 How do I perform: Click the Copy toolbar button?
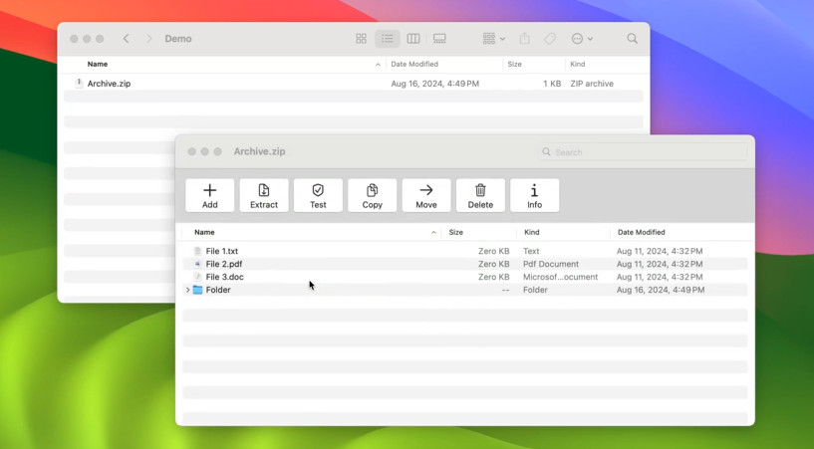373,195
